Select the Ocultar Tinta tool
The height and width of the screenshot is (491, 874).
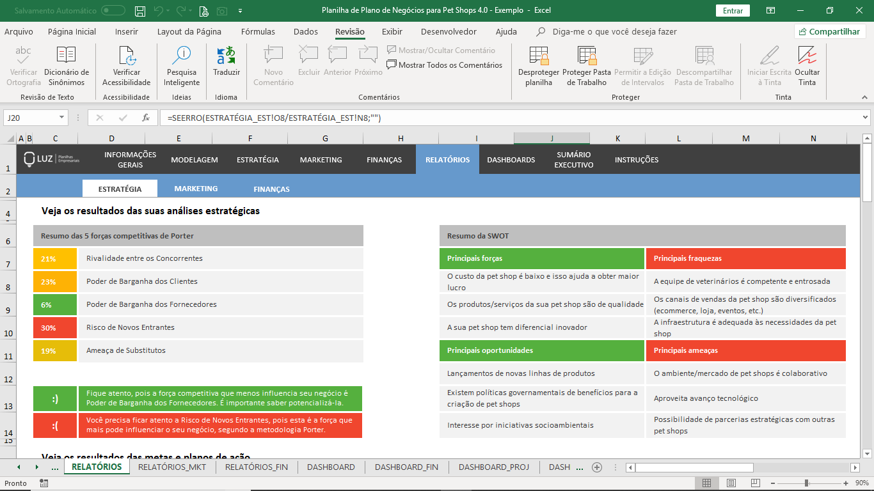click(x=807, y=56)
